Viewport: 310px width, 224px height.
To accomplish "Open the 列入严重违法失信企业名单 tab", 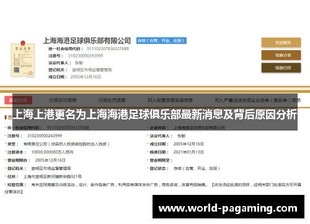I will [x=257, y=100].
